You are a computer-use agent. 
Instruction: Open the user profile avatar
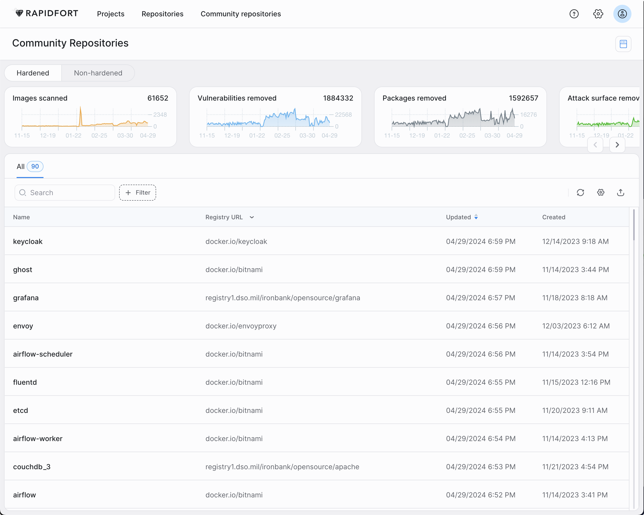(622, 14)
